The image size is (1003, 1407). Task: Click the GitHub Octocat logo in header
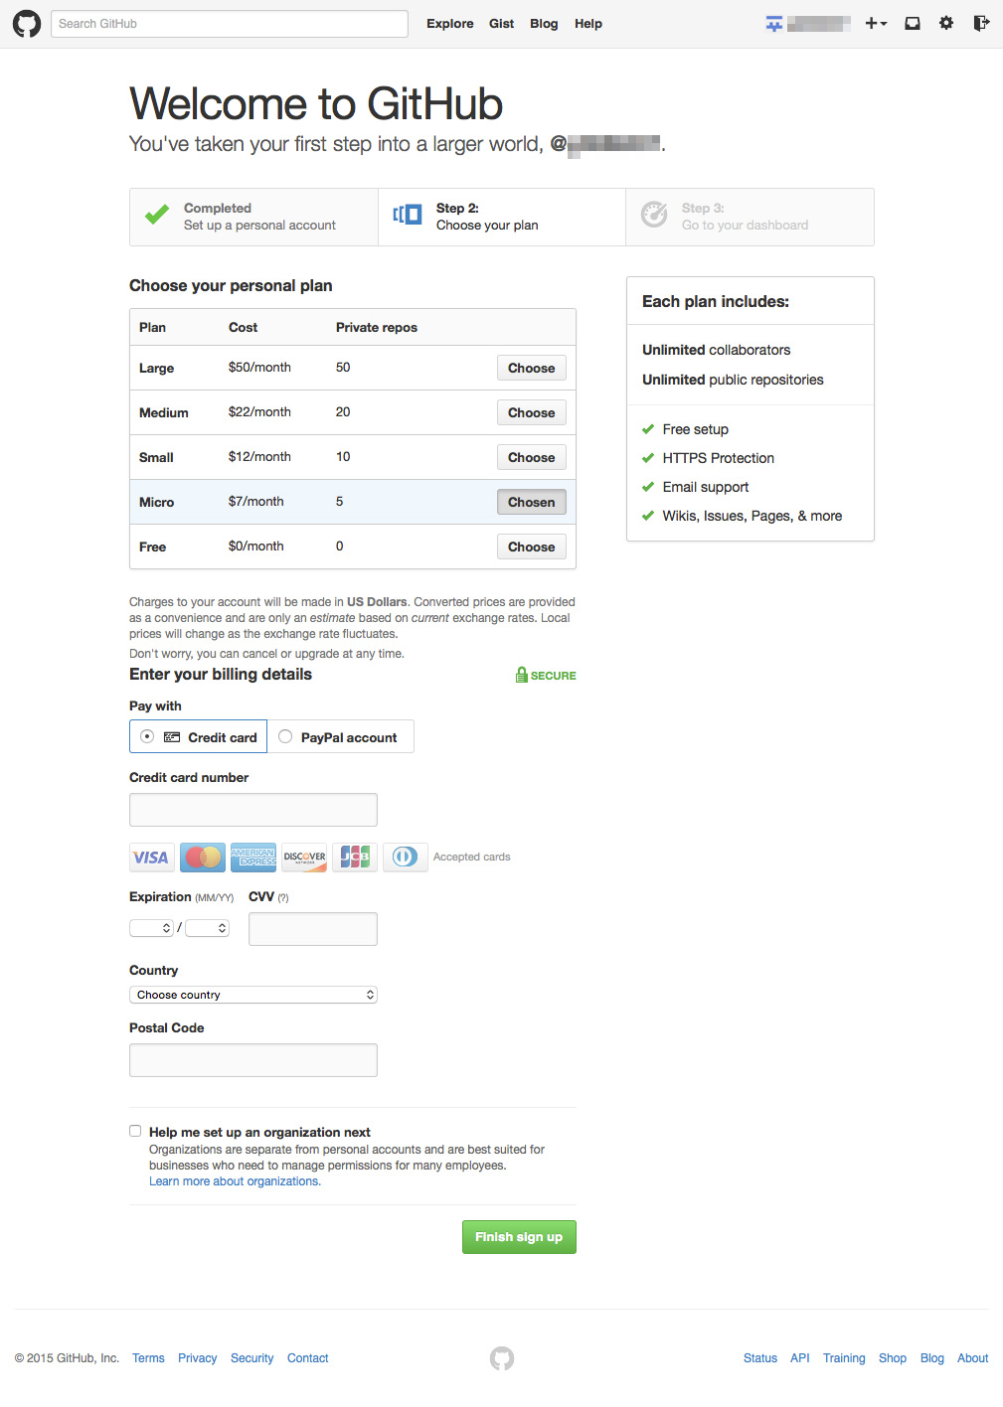point(27,24)
